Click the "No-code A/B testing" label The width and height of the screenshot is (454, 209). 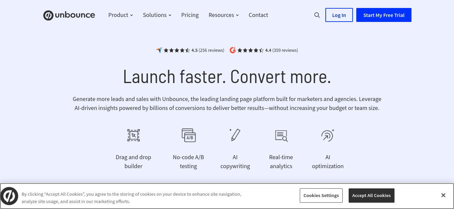[x=188, y=162]
